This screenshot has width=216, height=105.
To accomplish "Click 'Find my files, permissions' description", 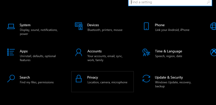I will [37, 82].
